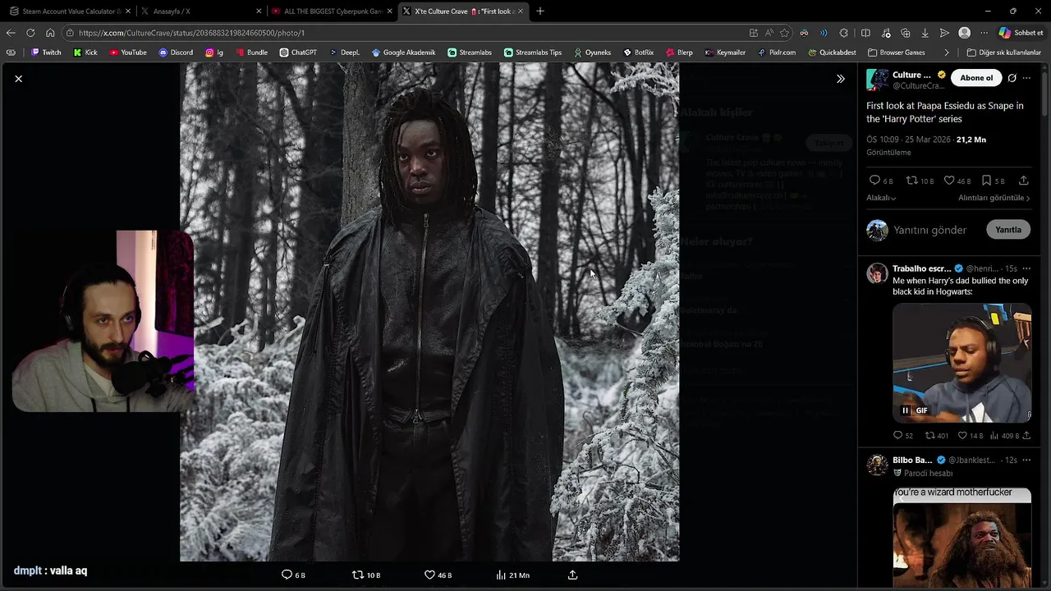Open Twitch bookmark
Image resolution: width=1051 pixels, height=591 pixels.
[46, 53]
